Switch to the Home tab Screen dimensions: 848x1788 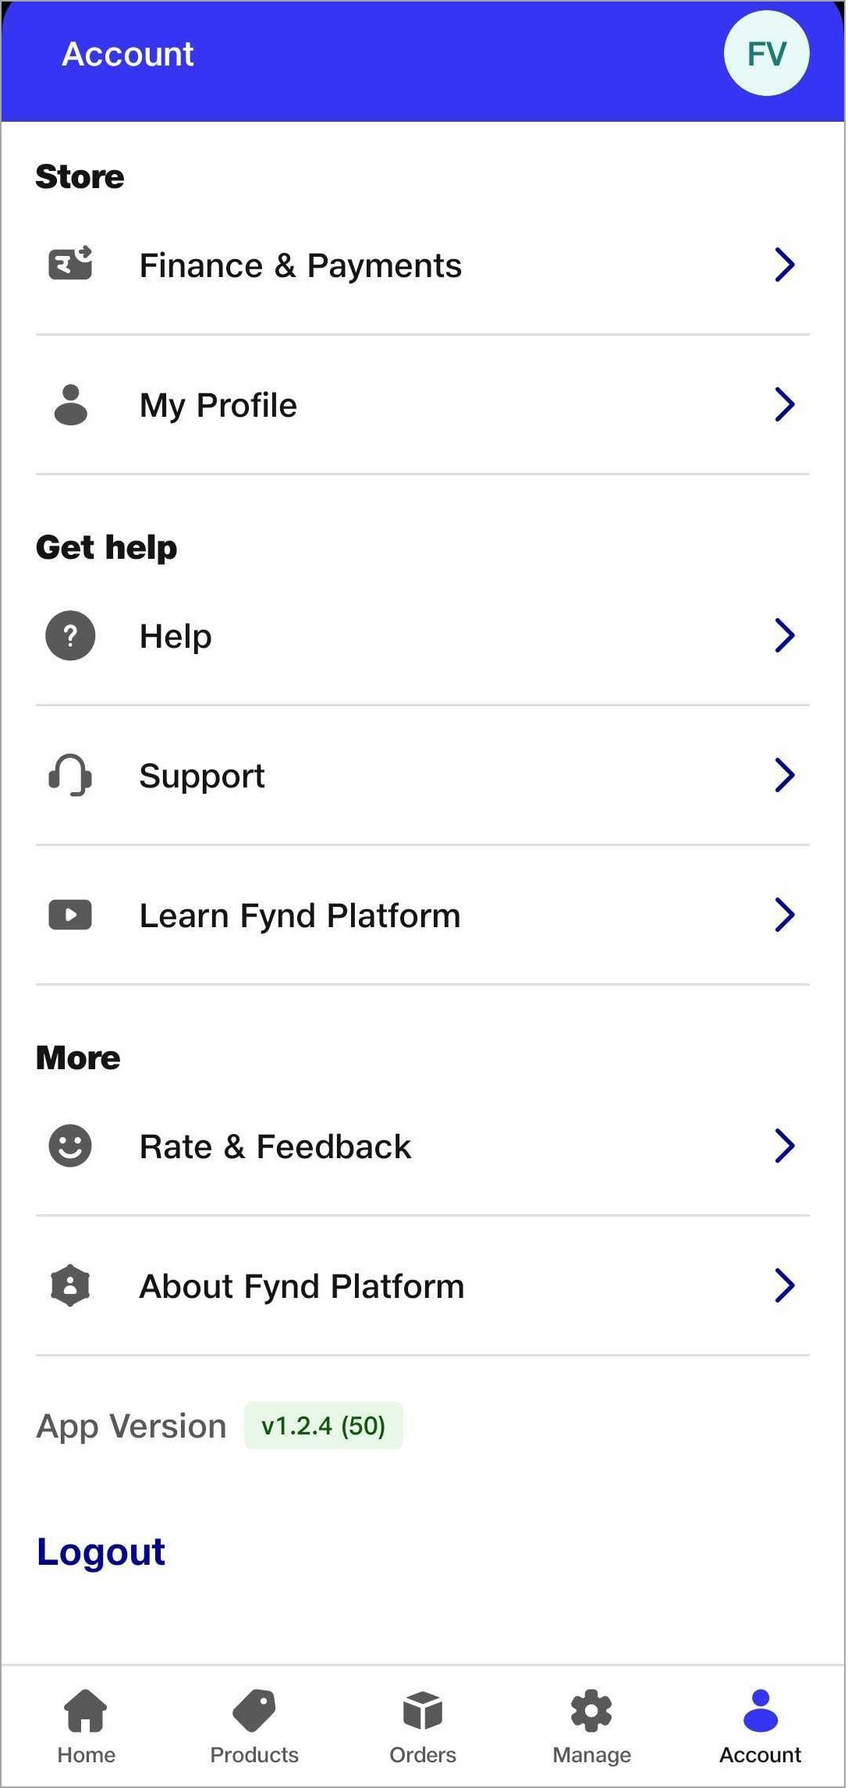coord(86,1726)
